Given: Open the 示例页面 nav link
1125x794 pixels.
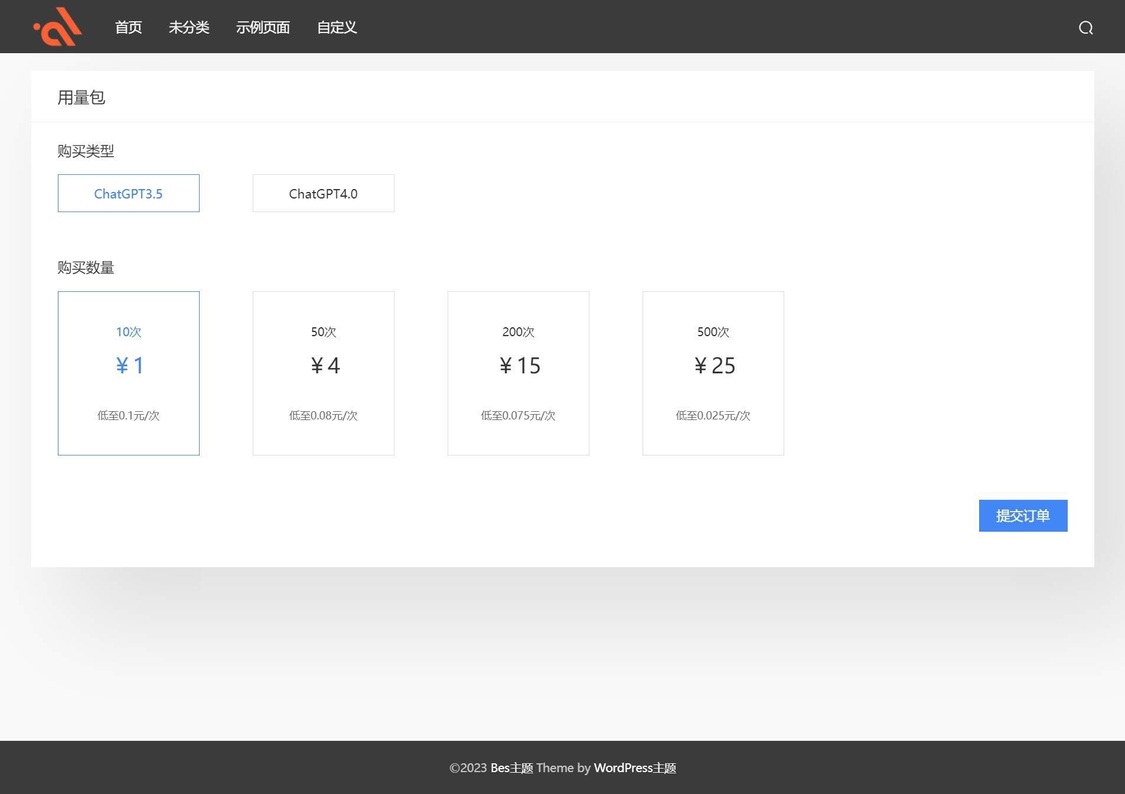Looking at the screenshot, I should pos(263,27).
